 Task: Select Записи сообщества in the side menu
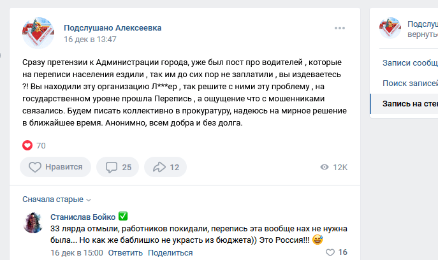coord(409,62)
